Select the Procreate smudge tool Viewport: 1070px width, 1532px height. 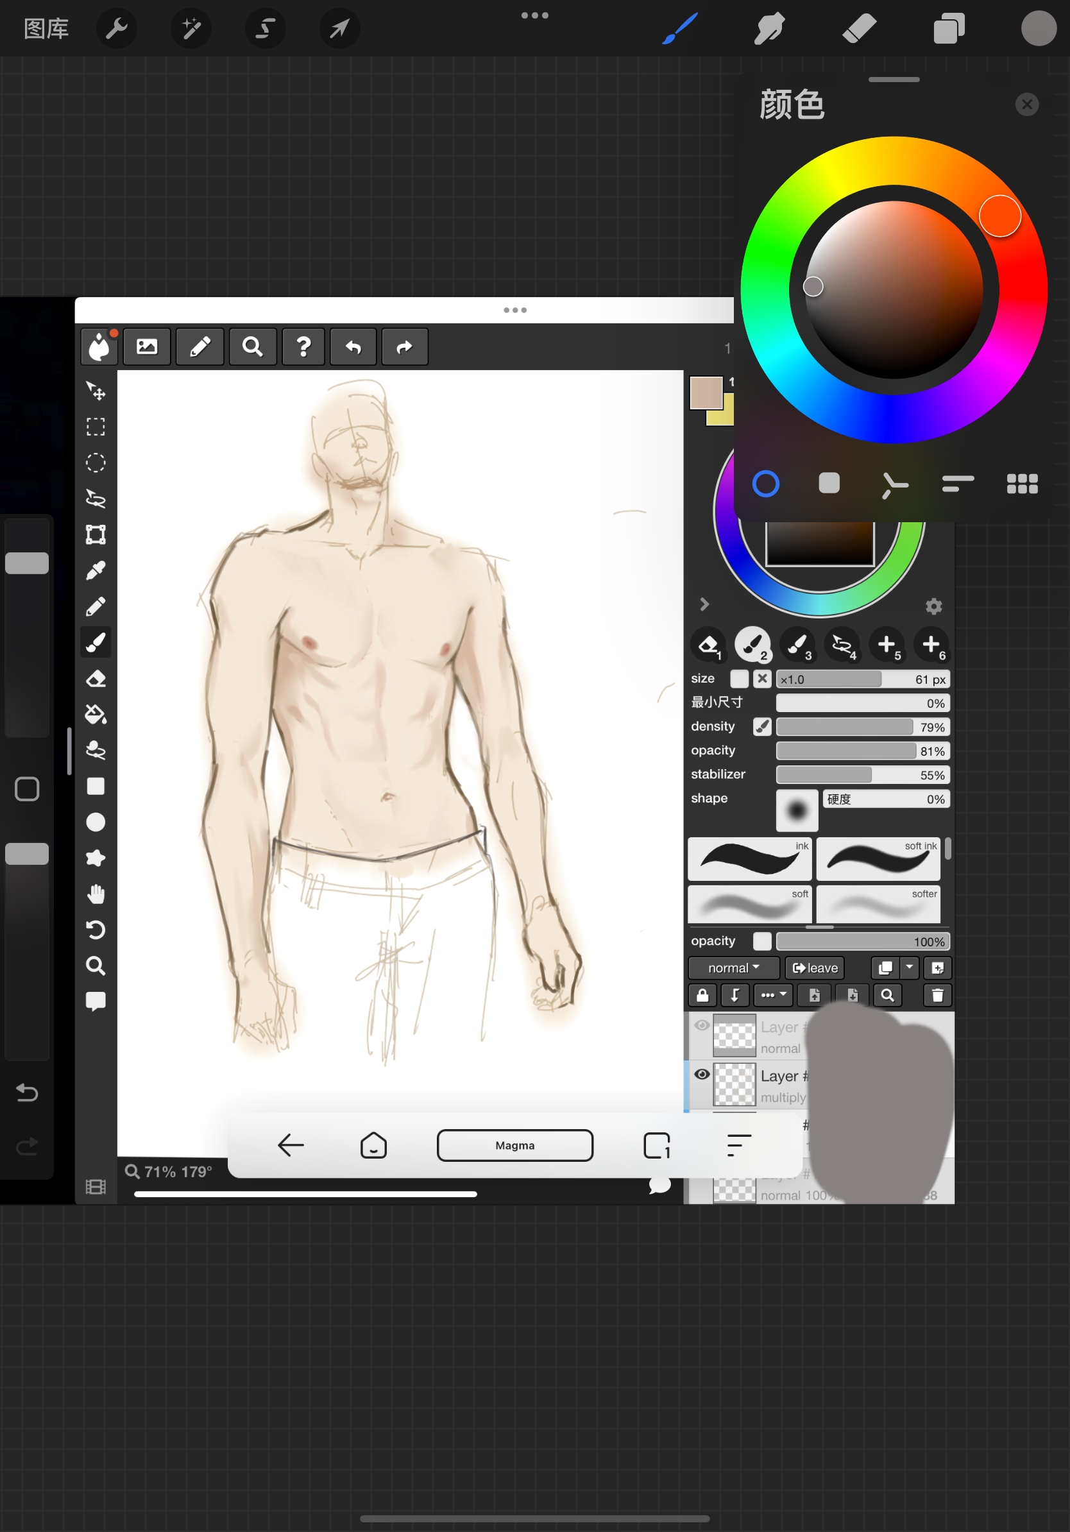[769, 29]
